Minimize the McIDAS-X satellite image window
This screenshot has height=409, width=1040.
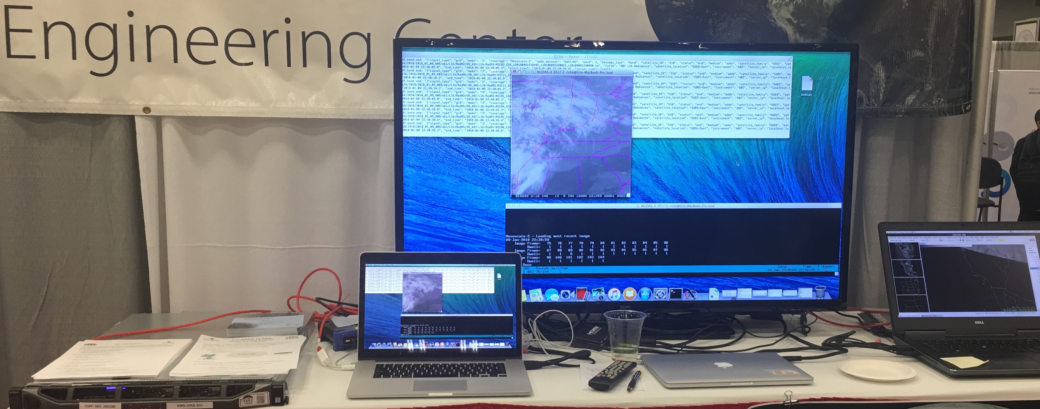coord(520,72)
